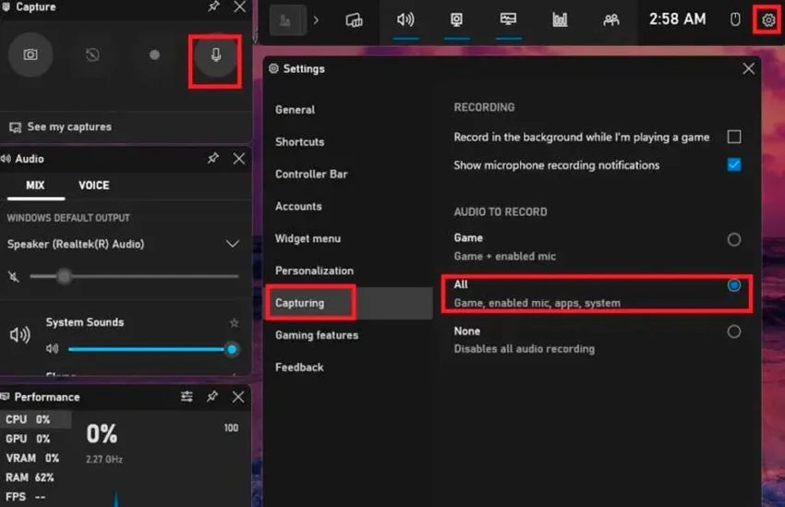785x507 pixels.
Task: Open the Xbox Social people icon
Action: 611,20
